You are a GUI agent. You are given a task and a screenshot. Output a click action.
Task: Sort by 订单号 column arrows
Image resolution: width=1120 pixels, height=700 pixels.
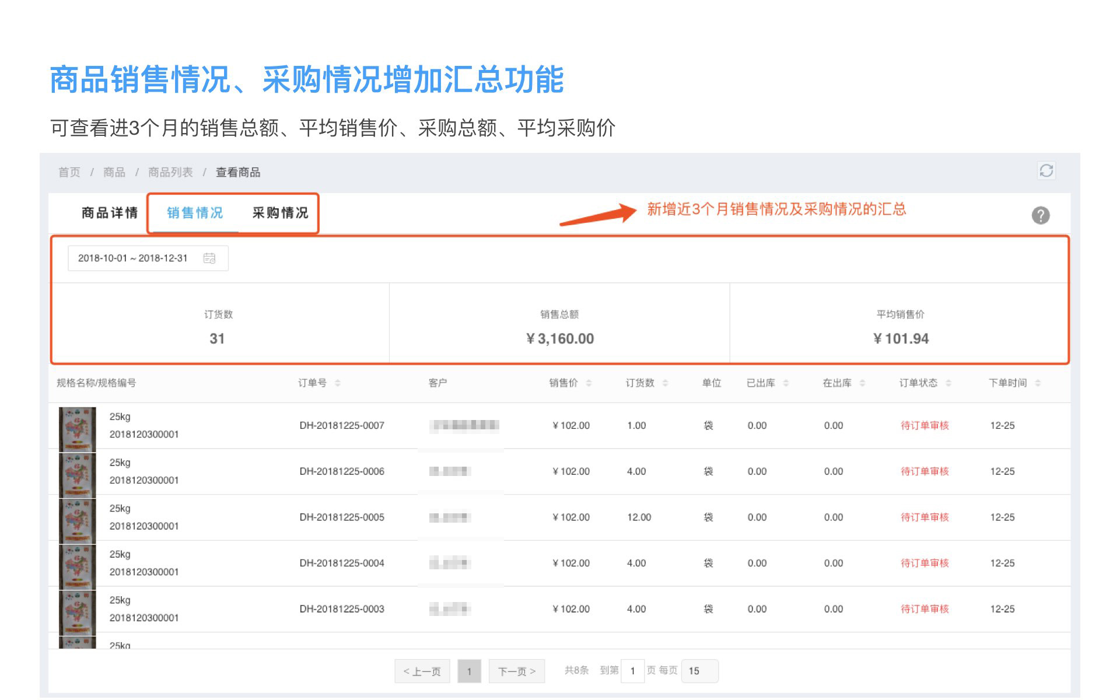point(338,383)
